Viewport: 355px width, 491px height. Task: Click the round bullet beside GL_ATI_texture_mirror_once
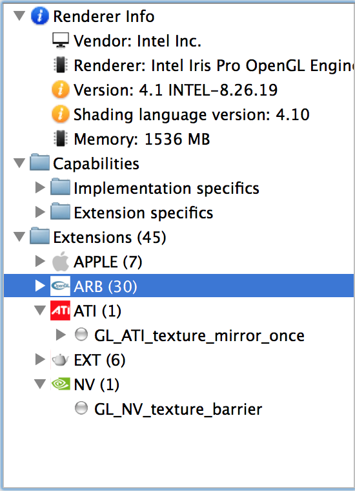(x=81, y=335)
